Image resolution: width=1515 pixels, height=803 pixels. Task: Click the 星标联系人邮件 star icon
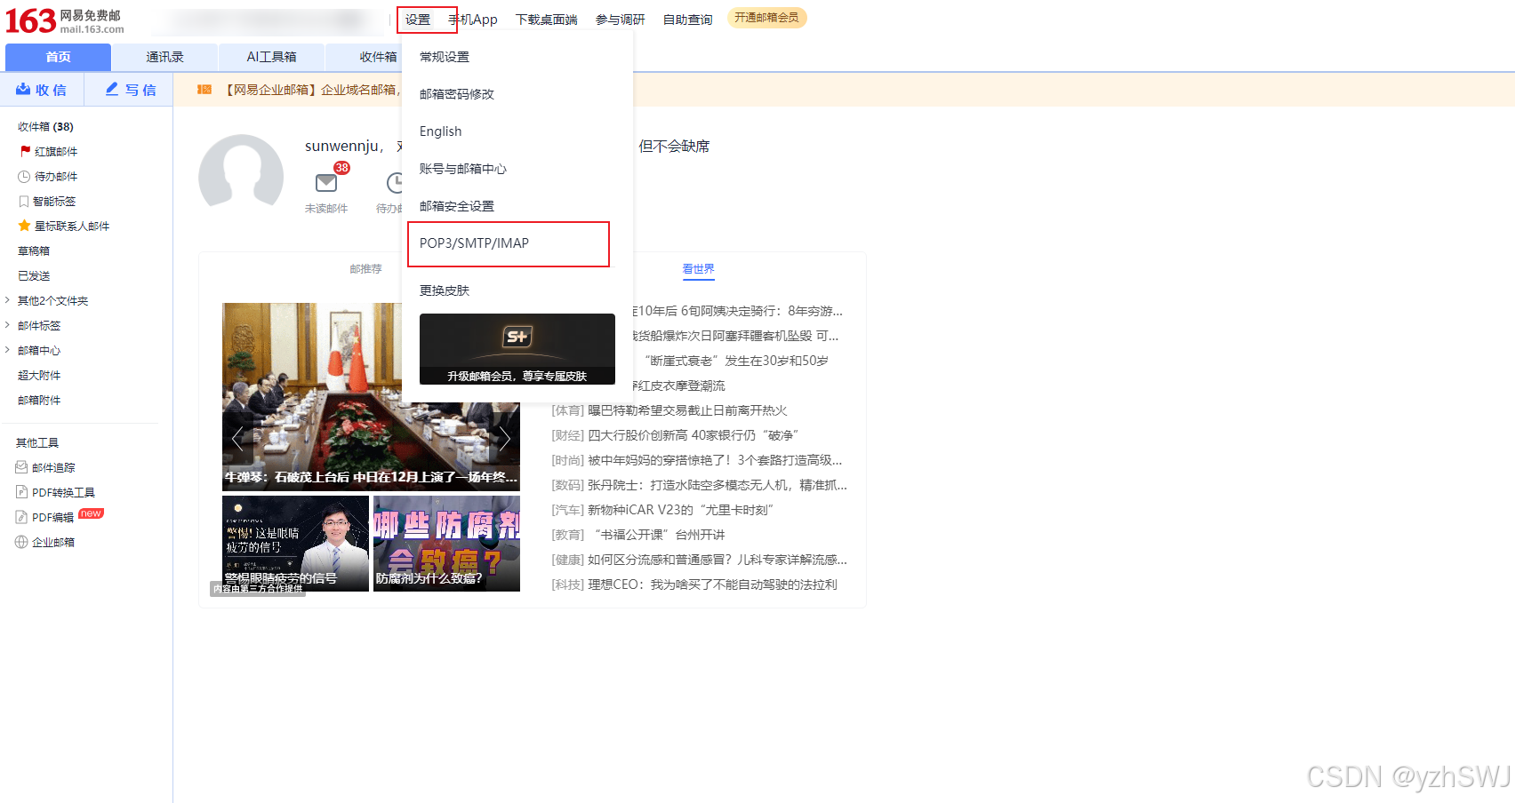pyautogui.click(x=26, y=226)
